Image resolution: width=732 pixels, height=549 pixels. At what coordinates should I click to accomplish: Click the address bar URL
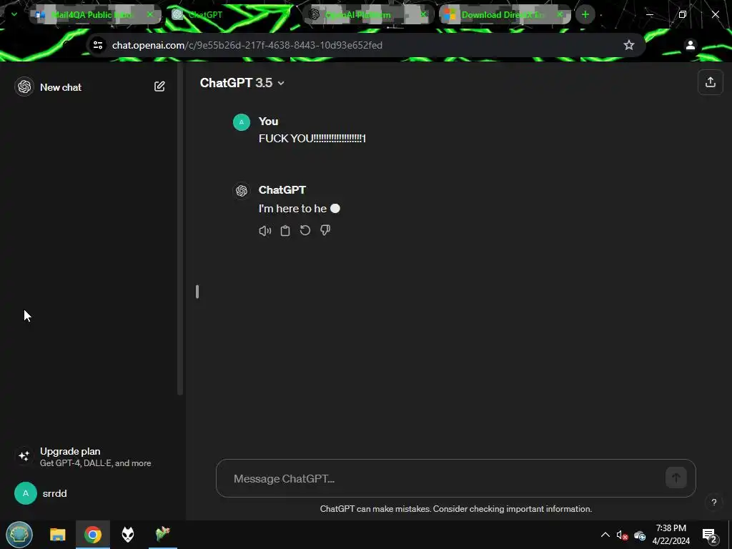[x=247, y=45]
